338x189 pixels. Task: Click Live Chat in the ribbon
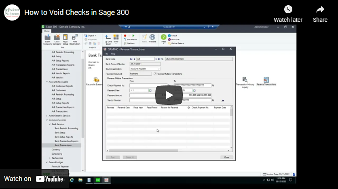174,39
